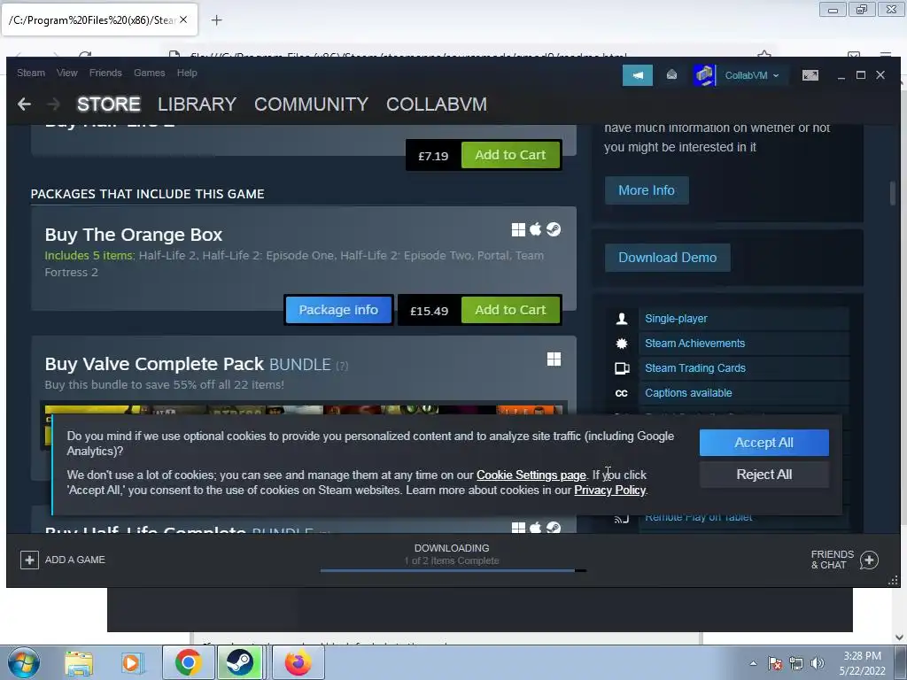
Task: Open a new browser tab with plus
Action: [x=216, y=20]
